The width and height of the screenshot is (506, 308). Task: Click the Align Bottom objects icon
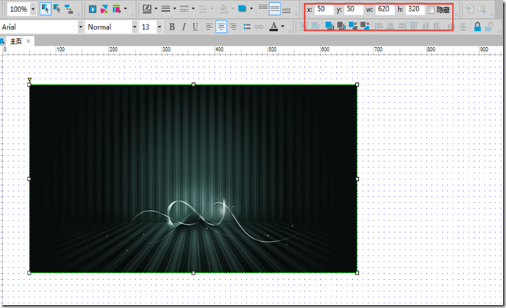click(x=437, y=26)
